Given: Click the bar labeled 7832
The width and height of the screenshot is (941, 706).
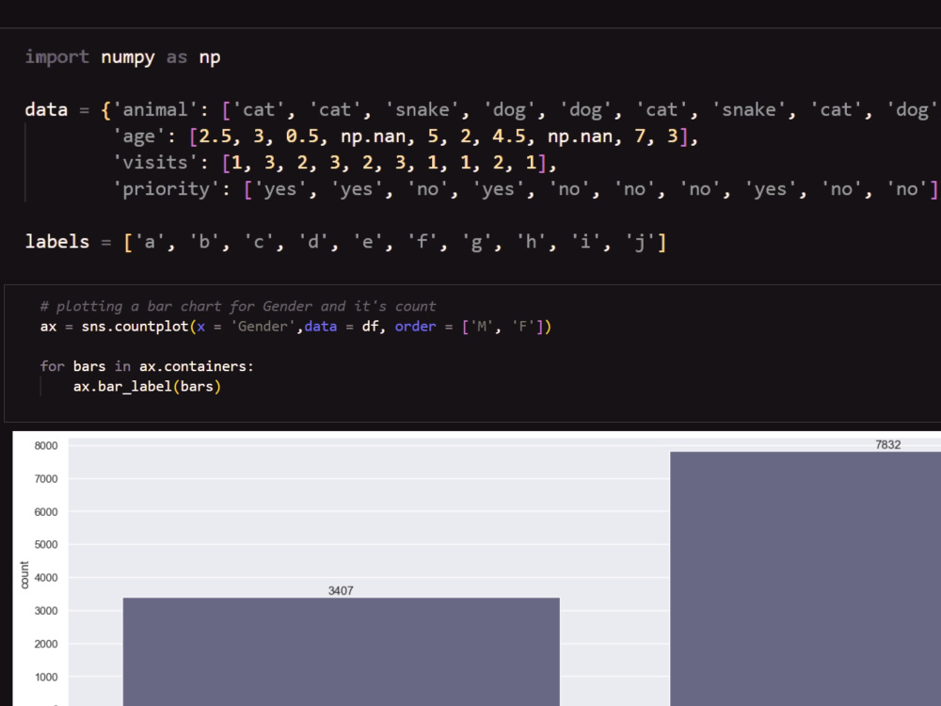Looking at the screenshot, I should 805,579.
